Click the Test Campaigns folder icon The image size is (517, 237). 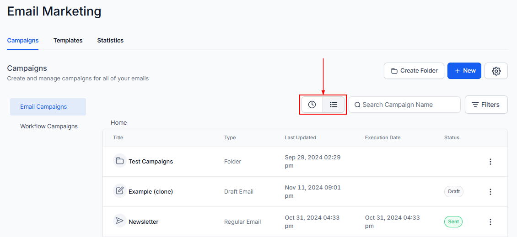pyautogui.click(x=119, y=161)
